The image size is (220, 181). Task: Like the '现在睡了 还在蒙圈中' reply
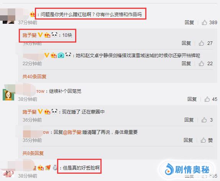point(204,120)
